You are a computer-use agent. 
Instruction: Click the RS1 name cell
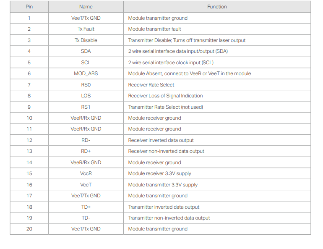[x=86, y=107]
